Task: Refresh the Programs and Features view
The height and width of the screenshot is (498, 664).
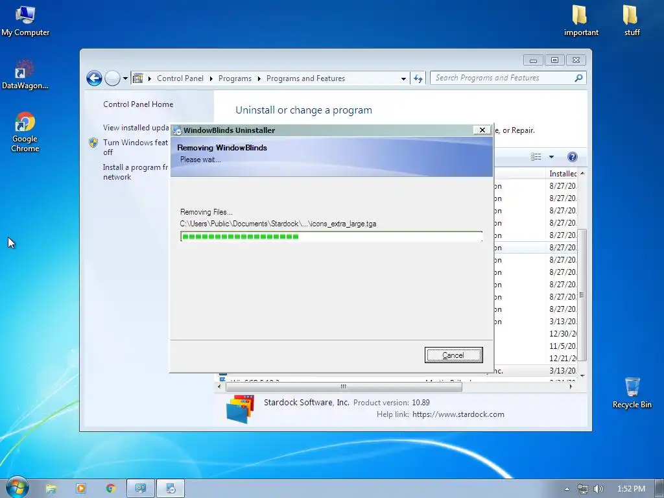Action: tap(418, 78)
